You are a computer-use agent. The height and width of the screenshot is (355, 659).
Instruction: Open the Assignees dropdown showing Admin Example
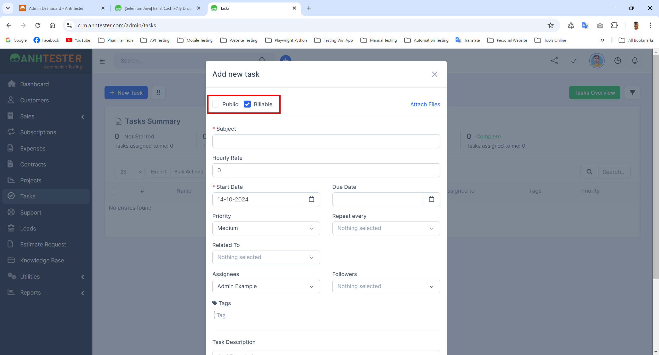[x=266, y=286]
